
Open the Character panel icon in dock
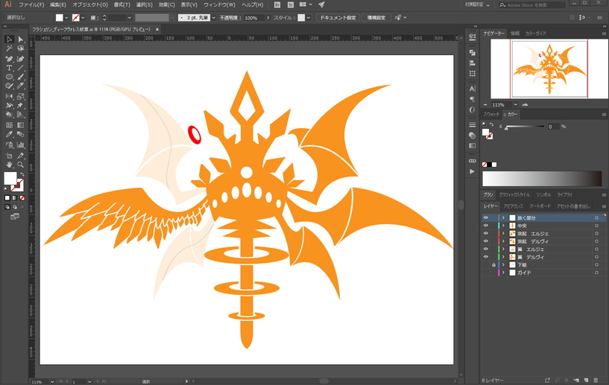(x=473, y=89)
